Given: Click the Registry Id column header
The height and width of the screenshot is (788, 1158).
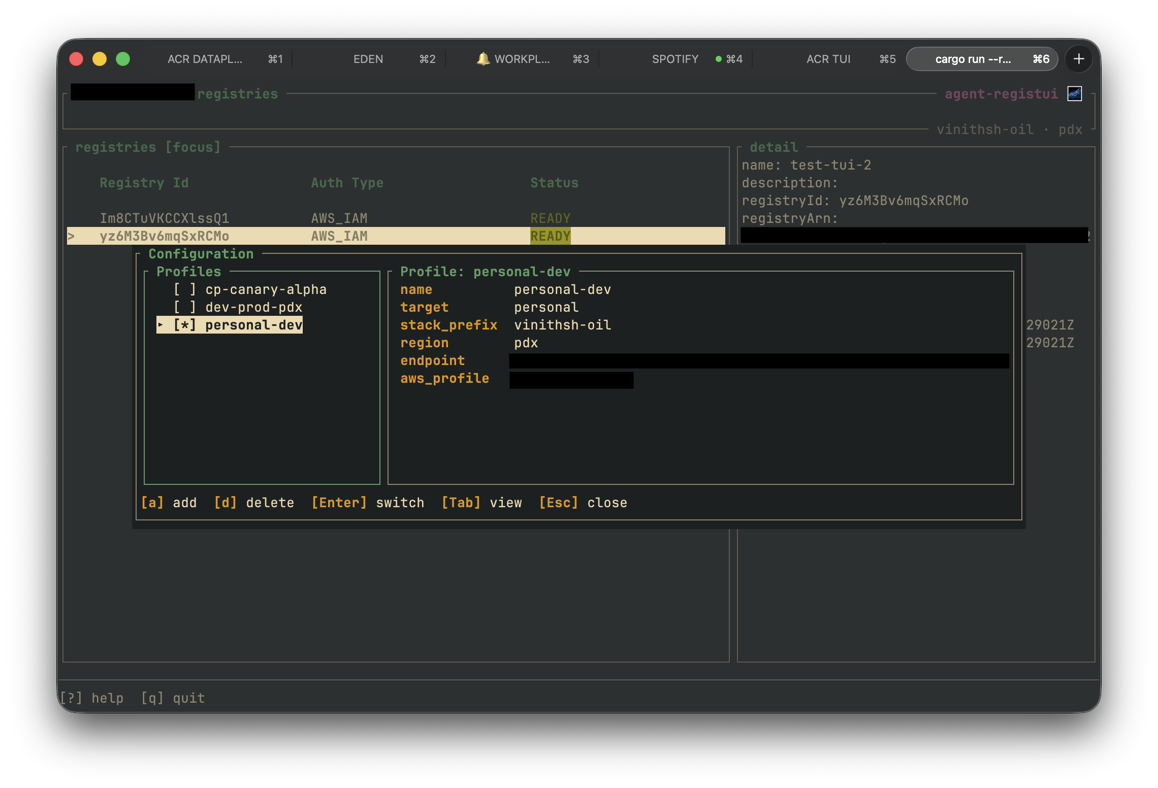Looking at the screenshot, I should pos(144,183).
